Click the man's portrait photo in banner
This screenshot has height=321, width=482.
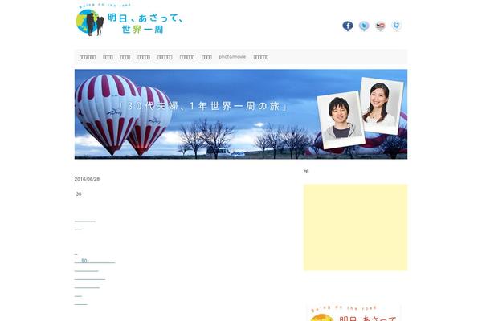(x=341, y=120)
